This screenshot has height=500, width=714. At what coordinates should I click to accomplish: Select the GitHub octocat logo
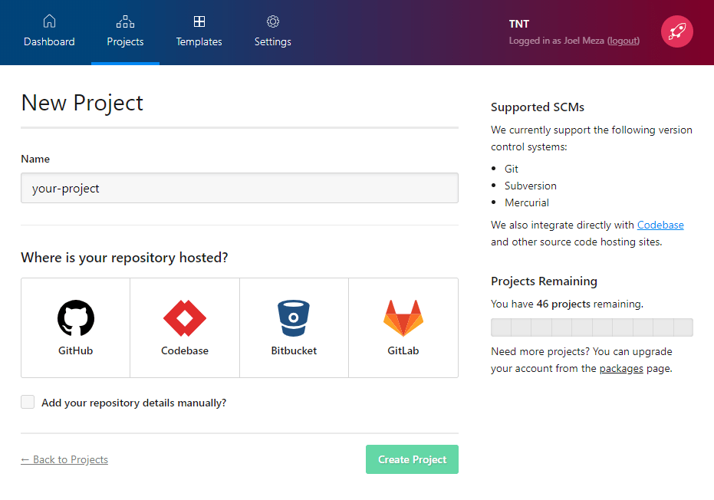click(76, 317)
